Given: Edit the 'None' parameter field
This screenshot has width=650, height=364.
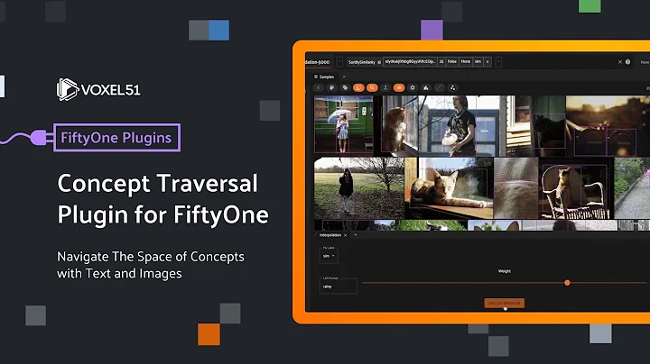Looking at the screenshot, I should click(x=466, y=61).
